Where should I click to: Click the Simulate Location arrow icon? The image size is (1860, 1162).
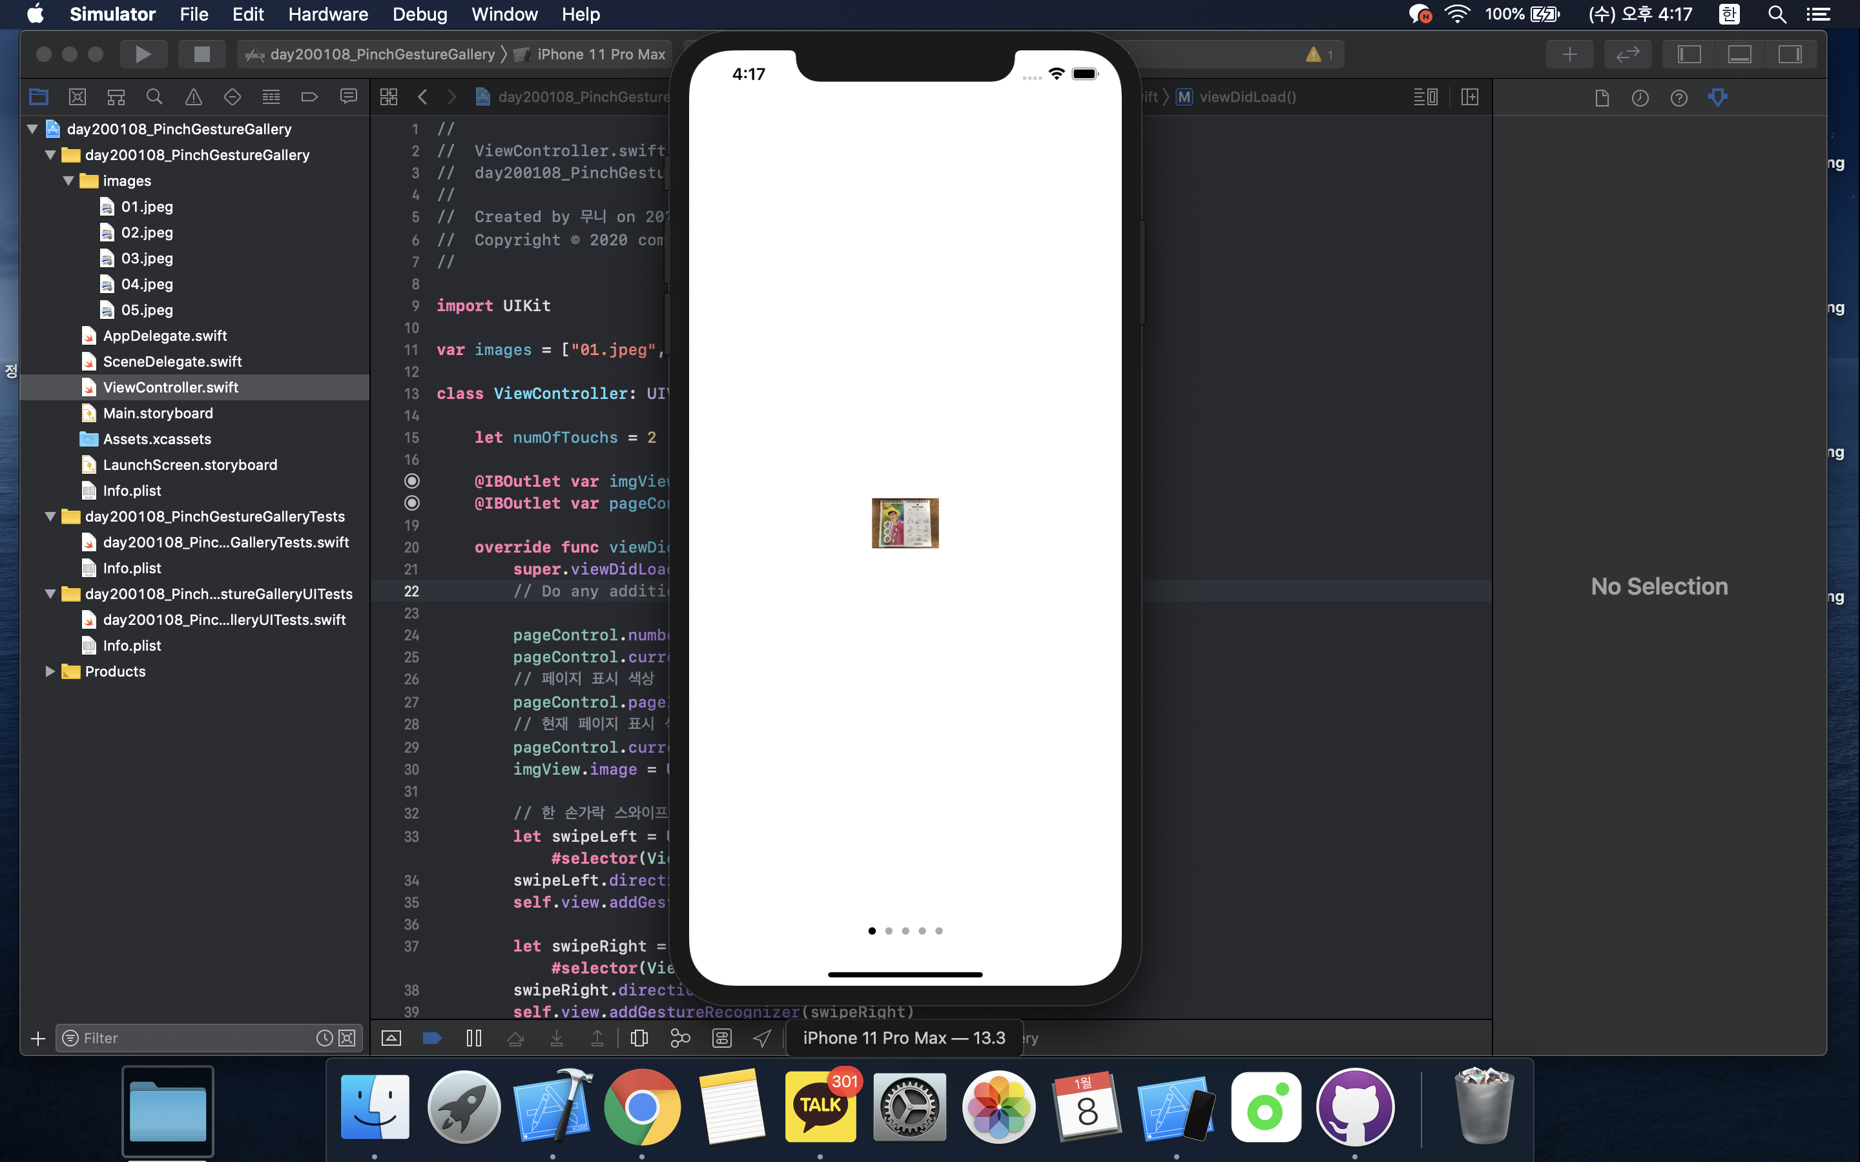coord(761,1038)
